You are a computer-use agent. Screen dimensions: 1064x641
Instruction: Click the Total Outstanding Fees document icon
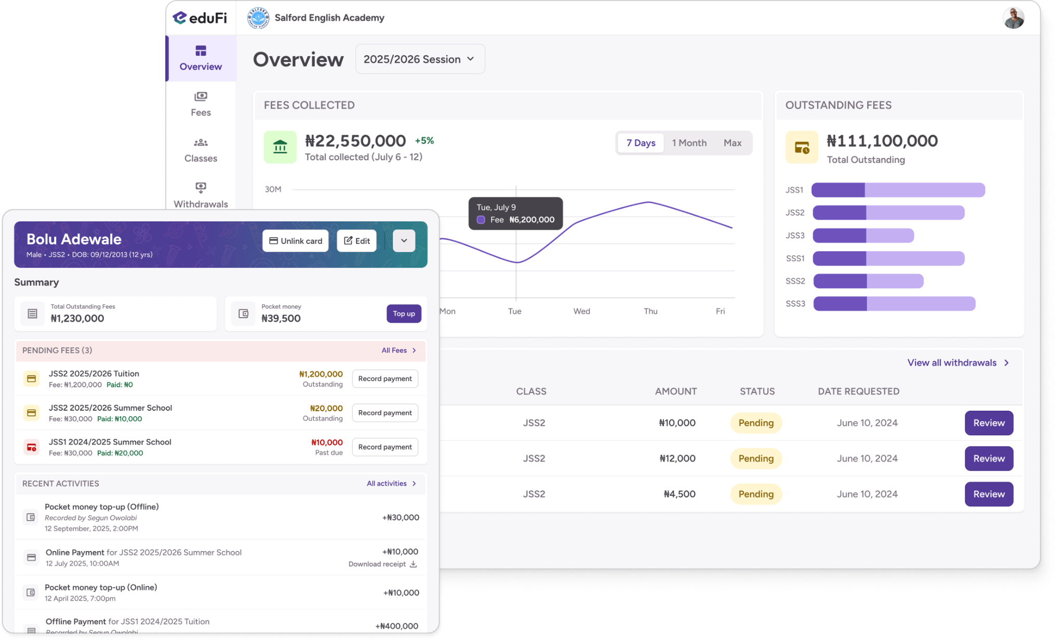coord(32,313)
